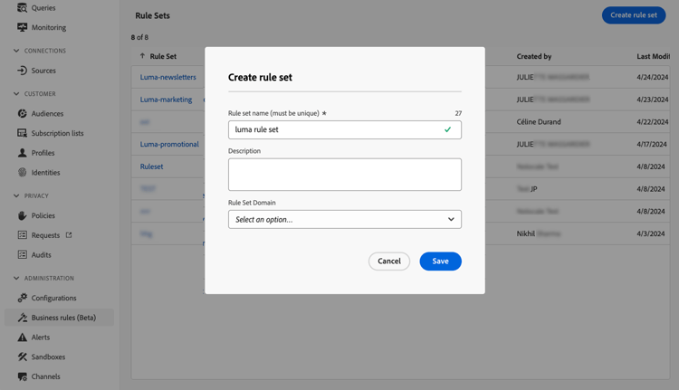Click the Sources icon in sidebar

[x=23, y=71]
